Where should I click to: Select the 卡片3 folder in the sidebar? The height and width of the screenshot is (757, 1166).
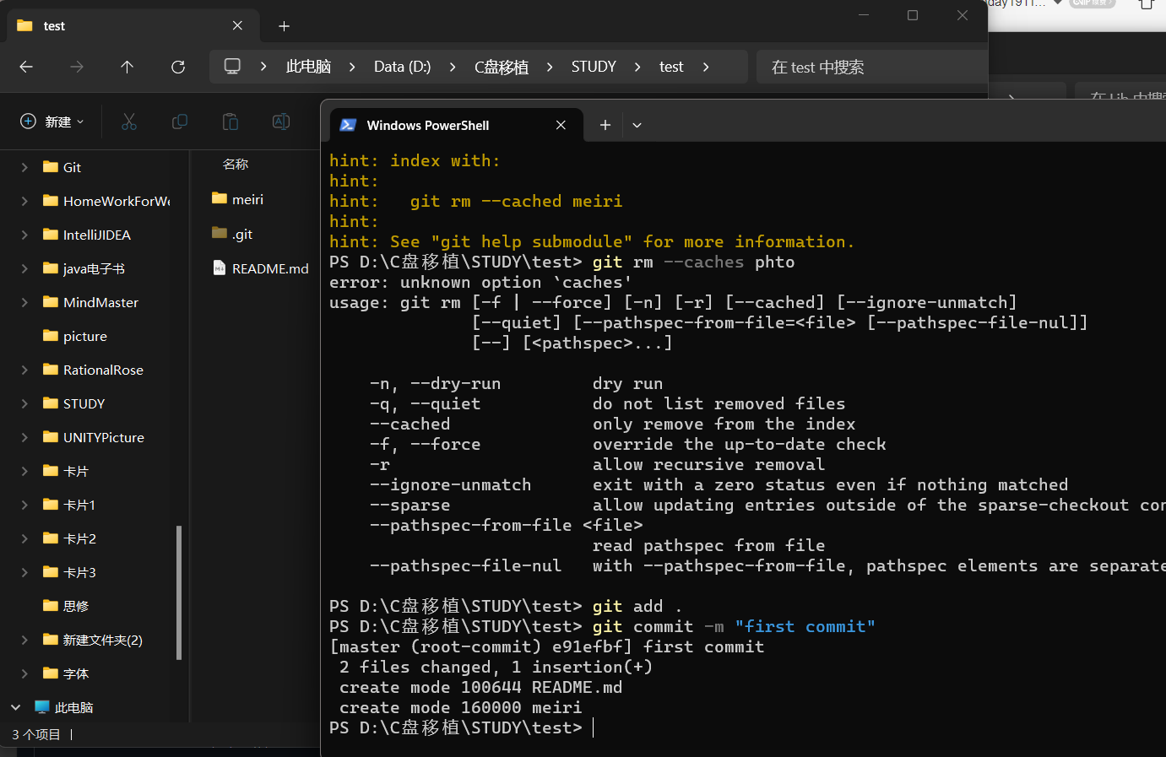point(69,572)
